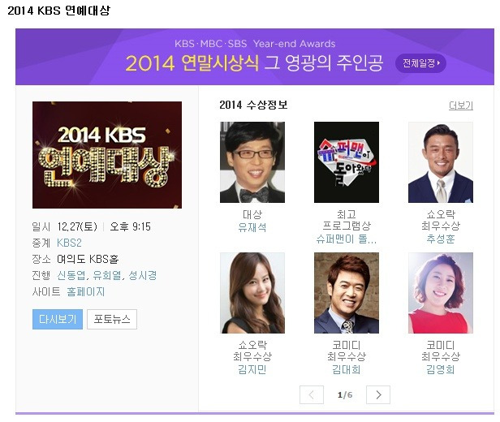Open the 대상 winner's portrait thumbnail
The width and height of the screenshot is (500, 422).
coord(252,162)
